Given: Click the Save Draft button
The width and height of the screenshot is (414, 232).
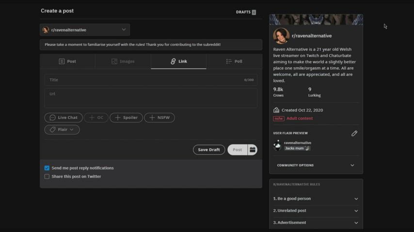Looking at the screenshot, I should (x=209, y=149).
